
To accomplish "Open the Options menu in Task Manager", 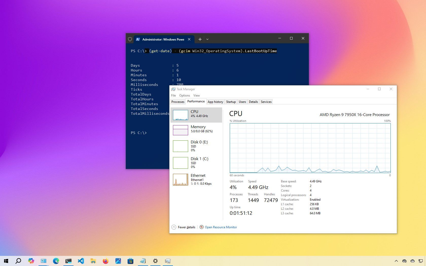I will 184,96.
